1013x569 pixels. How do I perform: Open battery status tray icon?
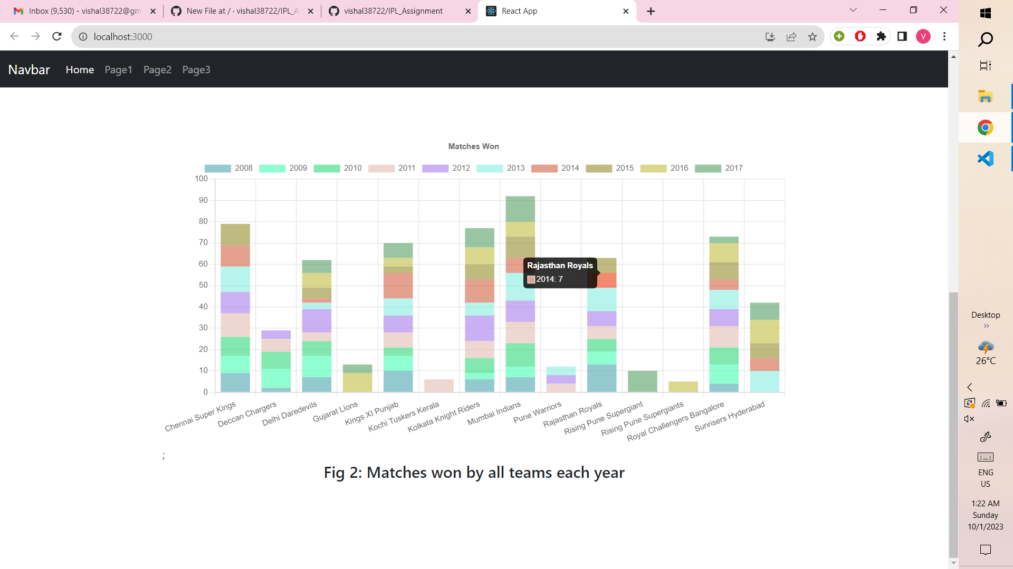coord(1001,403)
